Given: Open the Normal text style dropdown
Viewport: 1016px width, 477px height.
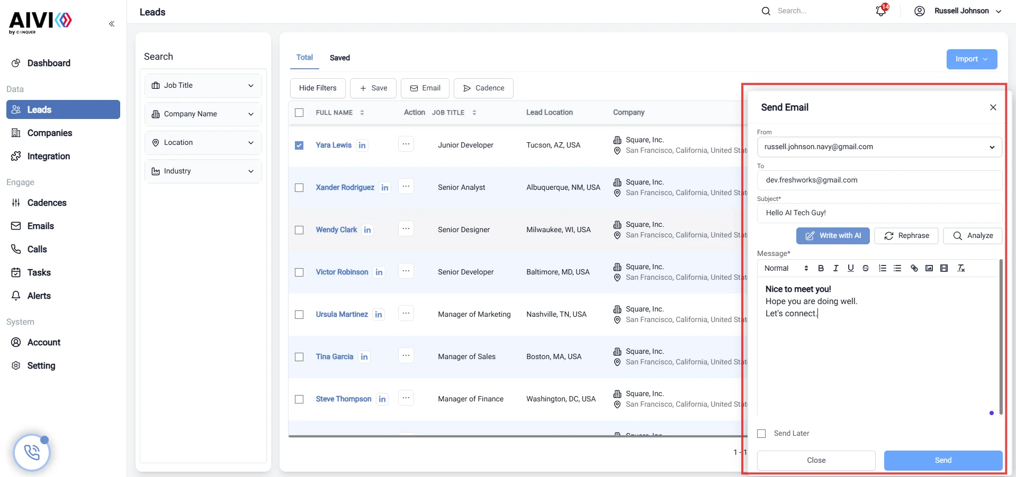Looking at the screenshot, I should coord(786,268).
